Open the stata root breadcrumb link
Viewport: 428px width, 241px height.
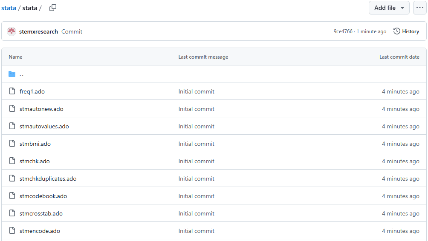pyautogui.click(x=9, y=8)
